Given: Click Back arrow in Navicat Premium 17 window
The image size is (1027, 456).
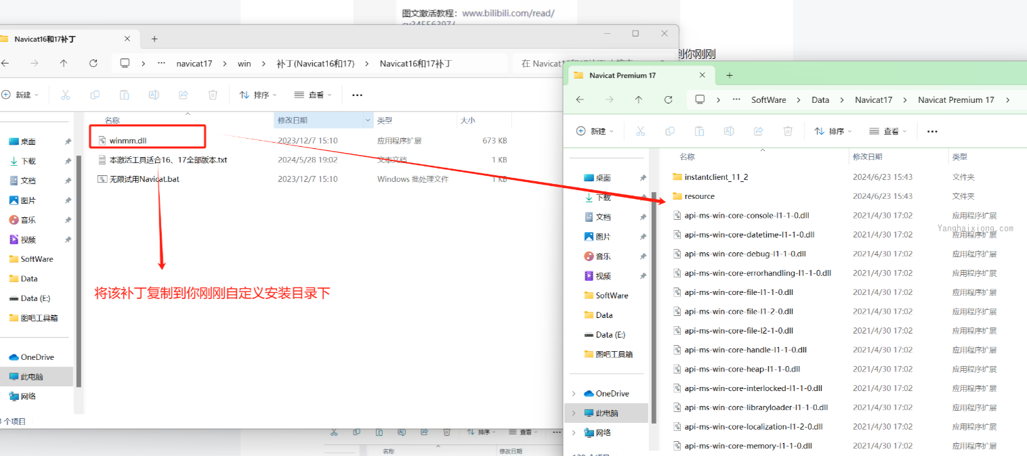Looking at the screenshot, I should click(580, 99).
